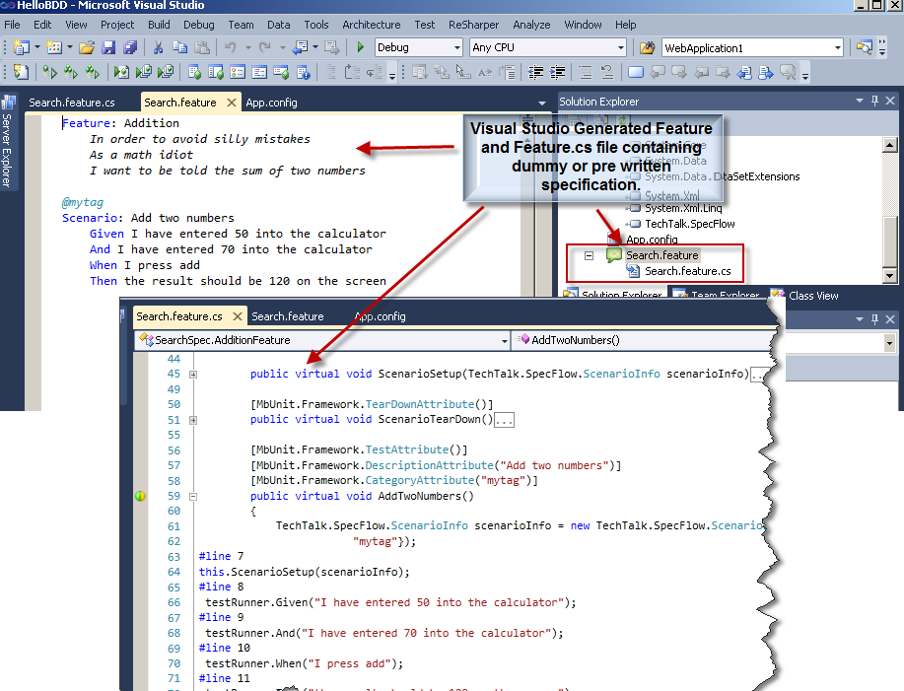Click the Find in Files icon
This screenshot has height=691, width=904.
(x=647, y=48)
